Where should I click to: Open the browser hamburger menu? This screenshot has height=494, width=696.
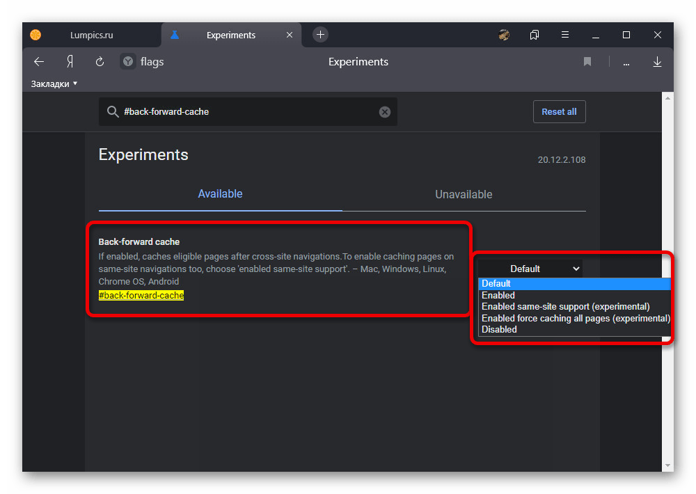(565, 35)
